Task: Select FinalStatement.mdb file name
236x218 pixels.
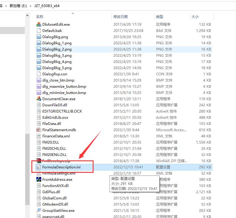Action: 59,130
